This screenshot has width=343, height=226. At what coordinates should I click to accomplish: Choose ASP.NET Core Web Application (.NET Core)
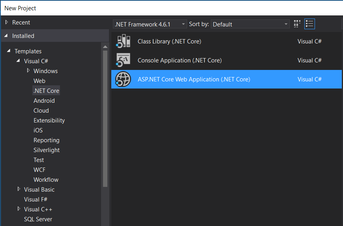click(227, 79)
